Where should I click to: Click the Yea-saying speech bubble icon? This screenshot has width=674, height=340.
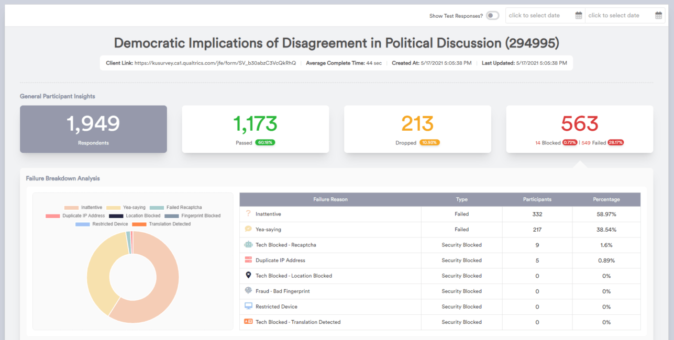pyautogui.click(x=248, y=229)
